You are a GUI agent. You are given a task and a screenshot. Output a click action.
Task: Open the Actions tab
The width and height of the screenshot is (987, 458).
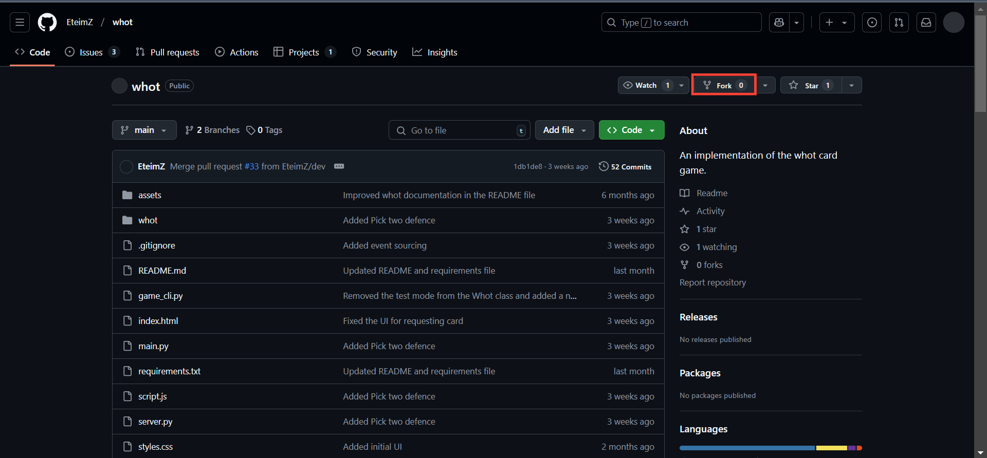tap(236, 52)
